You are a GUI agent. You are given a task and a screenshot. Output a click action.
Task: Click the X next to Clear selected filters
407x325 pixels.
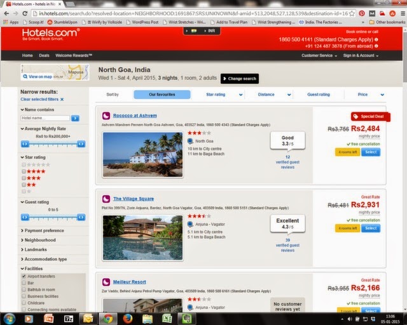[x=62, y=99]
